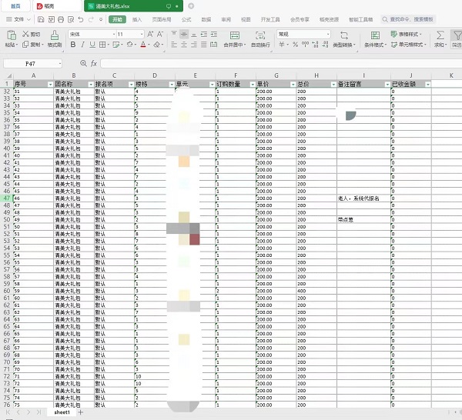
Task: Redo the last undone action
Action: click(91, 20)
